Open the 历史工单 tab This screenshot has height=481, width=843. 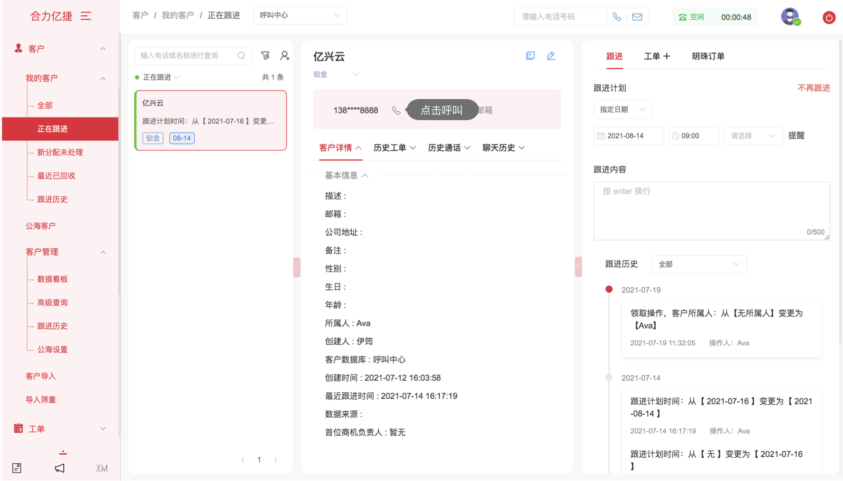click(394, 148)
